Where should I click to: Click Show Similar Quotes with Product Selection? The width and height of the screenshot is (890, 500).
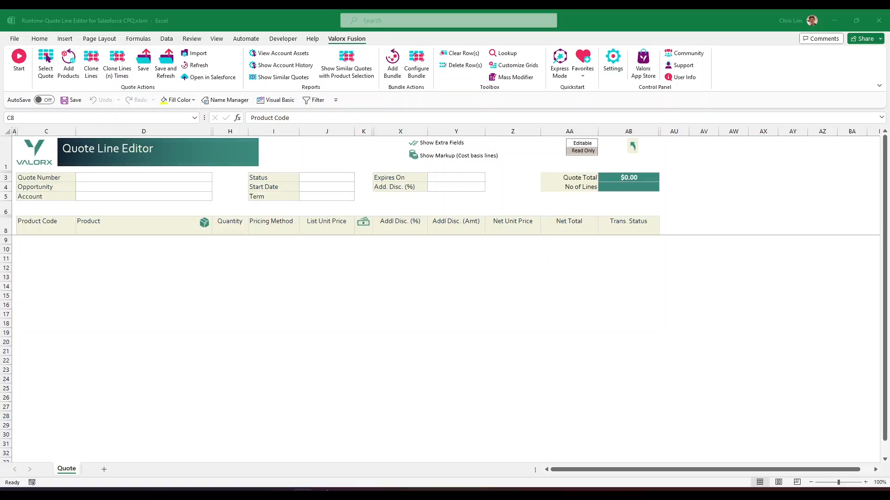click(346, 64)
